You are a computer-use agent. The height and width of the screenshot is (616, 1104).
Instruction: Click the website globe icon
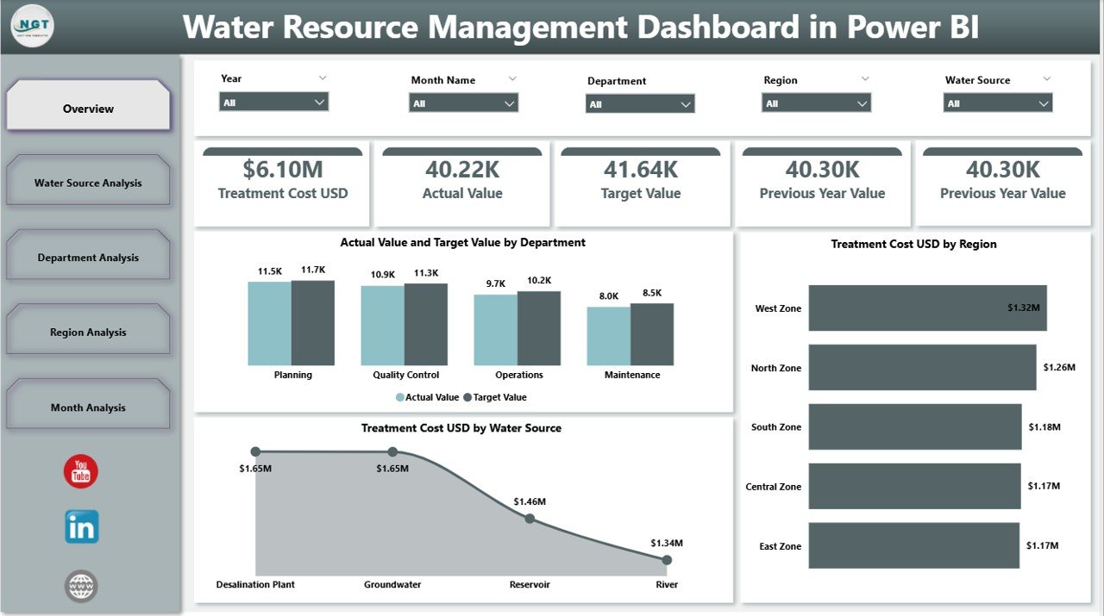[x=80, y=586]
